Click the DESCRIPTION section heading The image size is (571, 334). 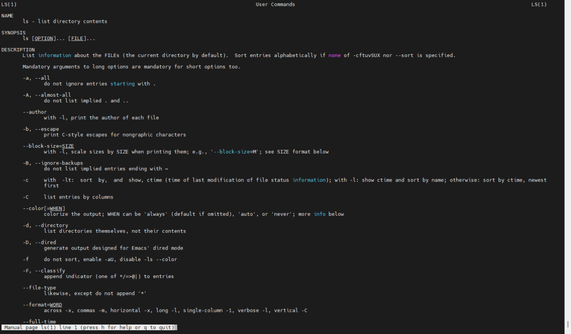18,50
